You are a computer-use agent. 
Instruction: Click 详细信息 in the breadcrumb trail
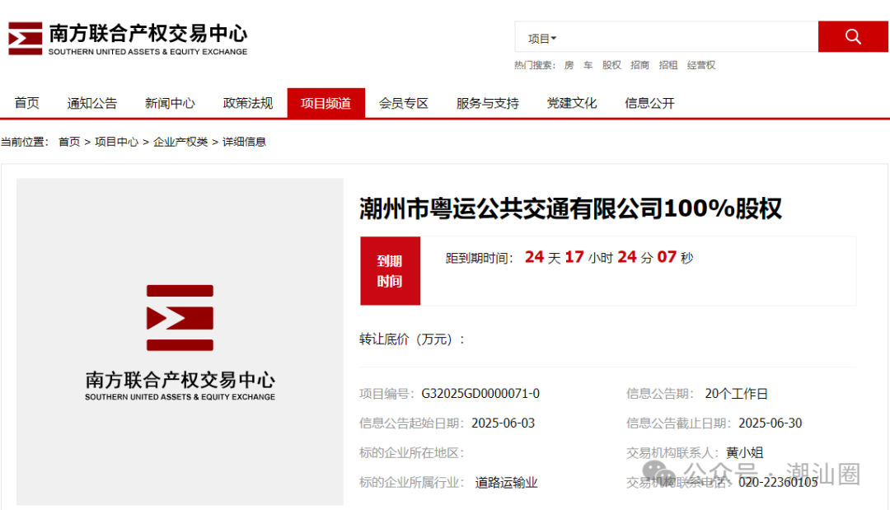click(x=244, y=142)
